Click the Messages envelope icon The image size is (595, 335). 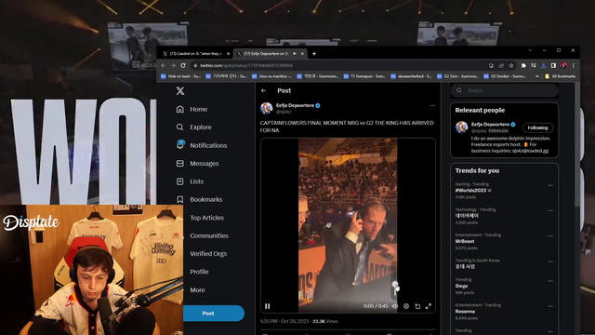[x=179, y=164]
